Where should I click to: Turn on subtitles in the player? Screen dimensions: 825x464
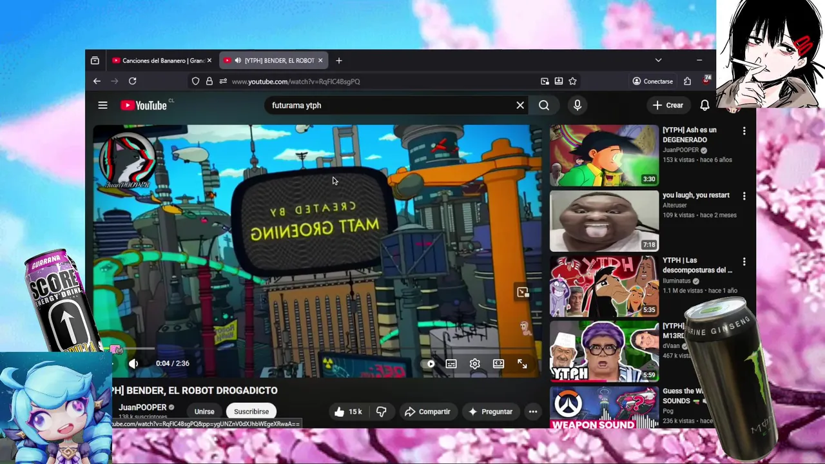pos(451,364)
